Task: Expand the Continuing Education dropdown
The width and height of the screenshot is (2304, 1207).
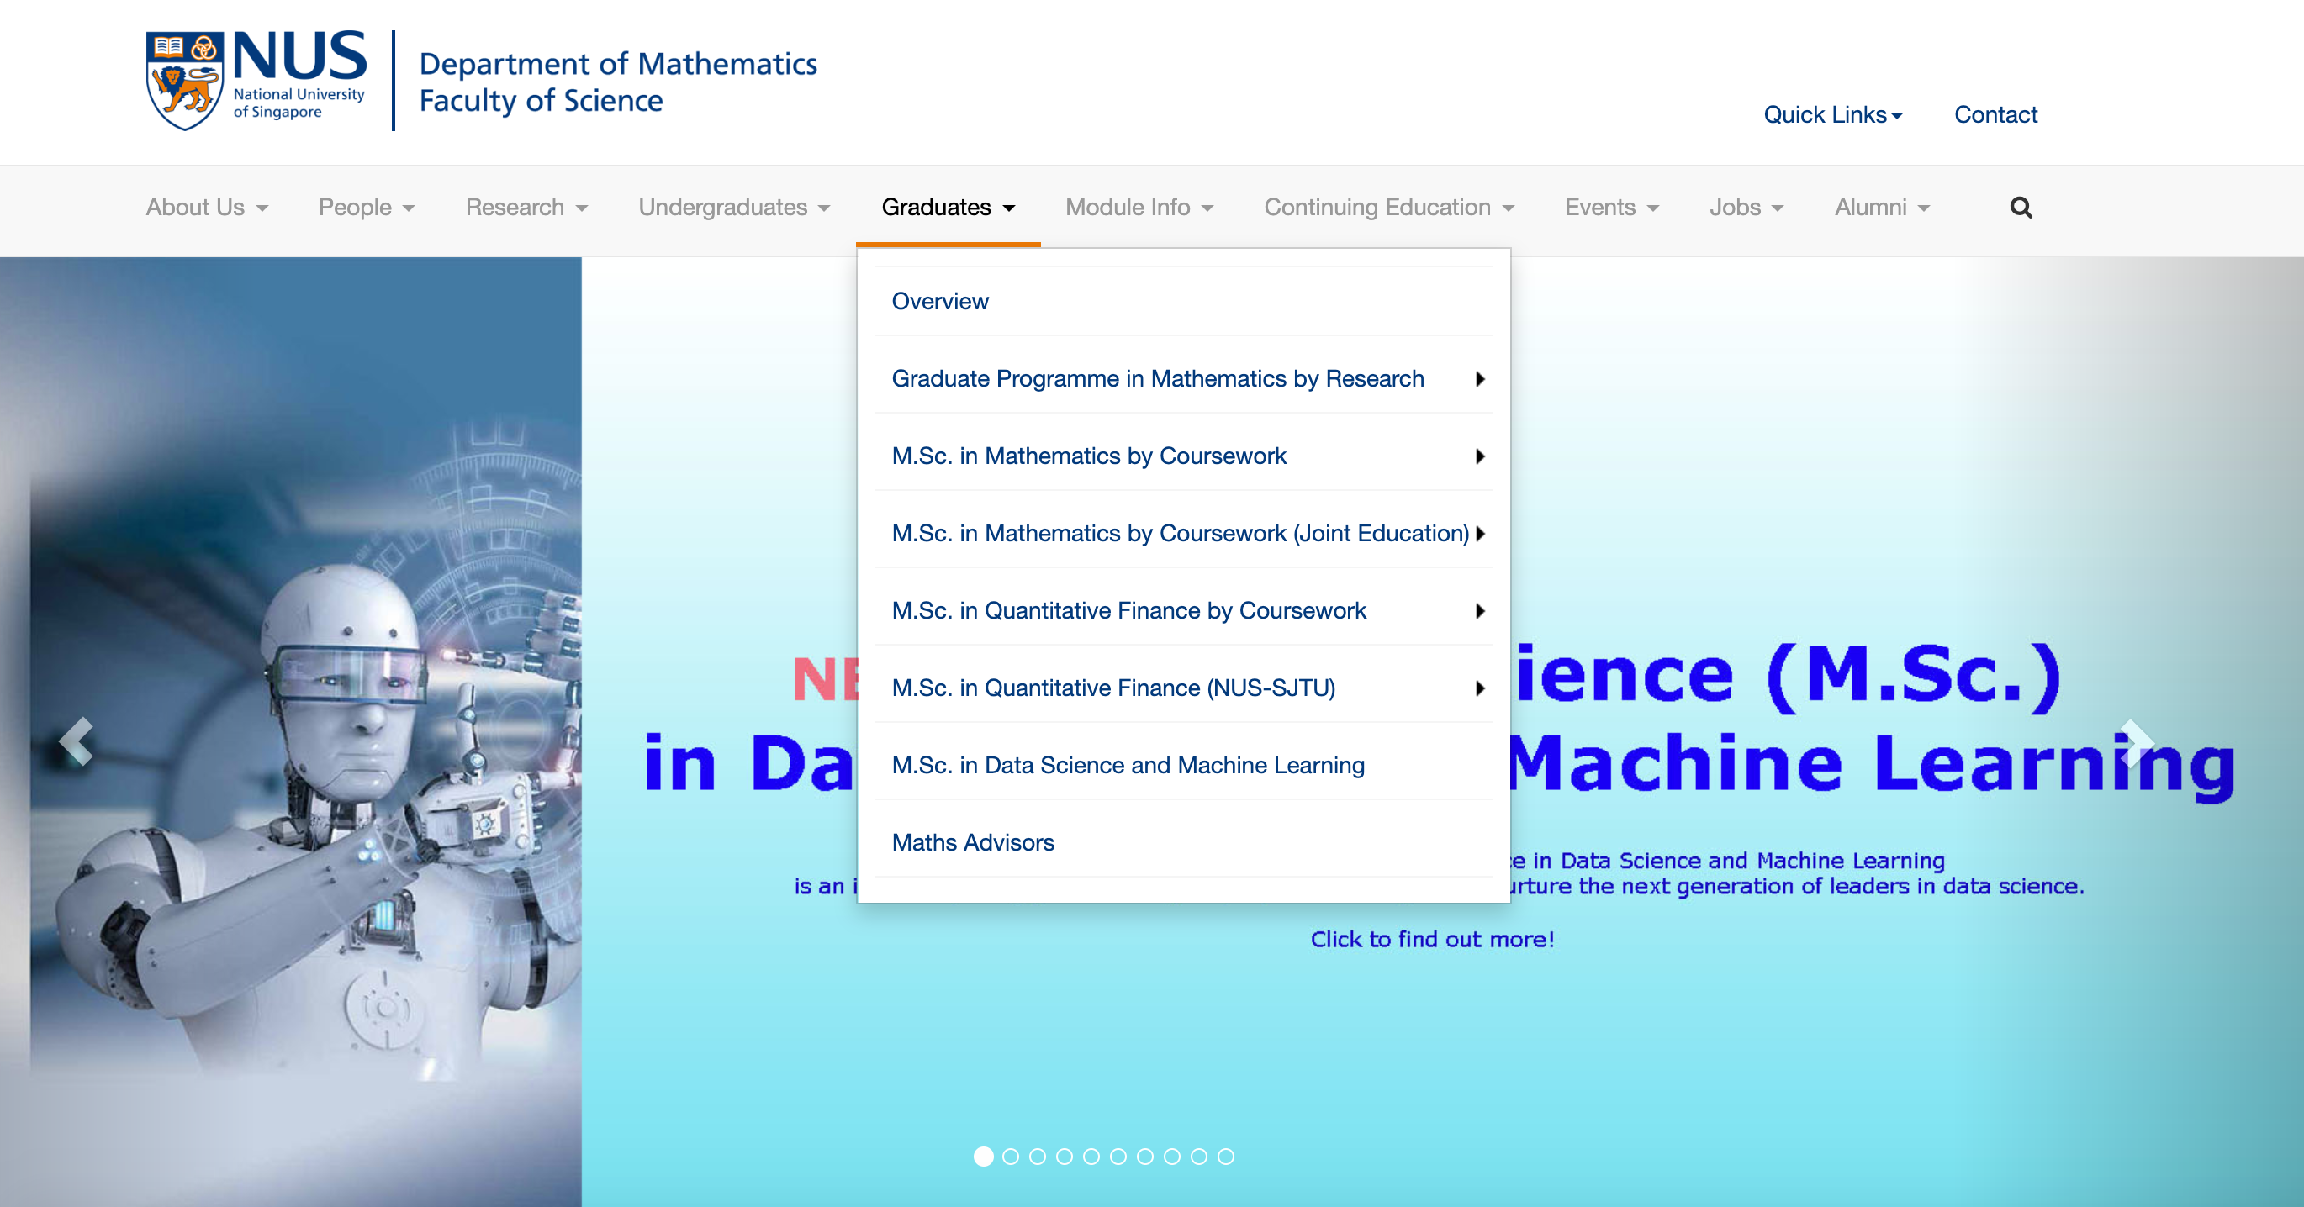Action: click(1388, 208)
